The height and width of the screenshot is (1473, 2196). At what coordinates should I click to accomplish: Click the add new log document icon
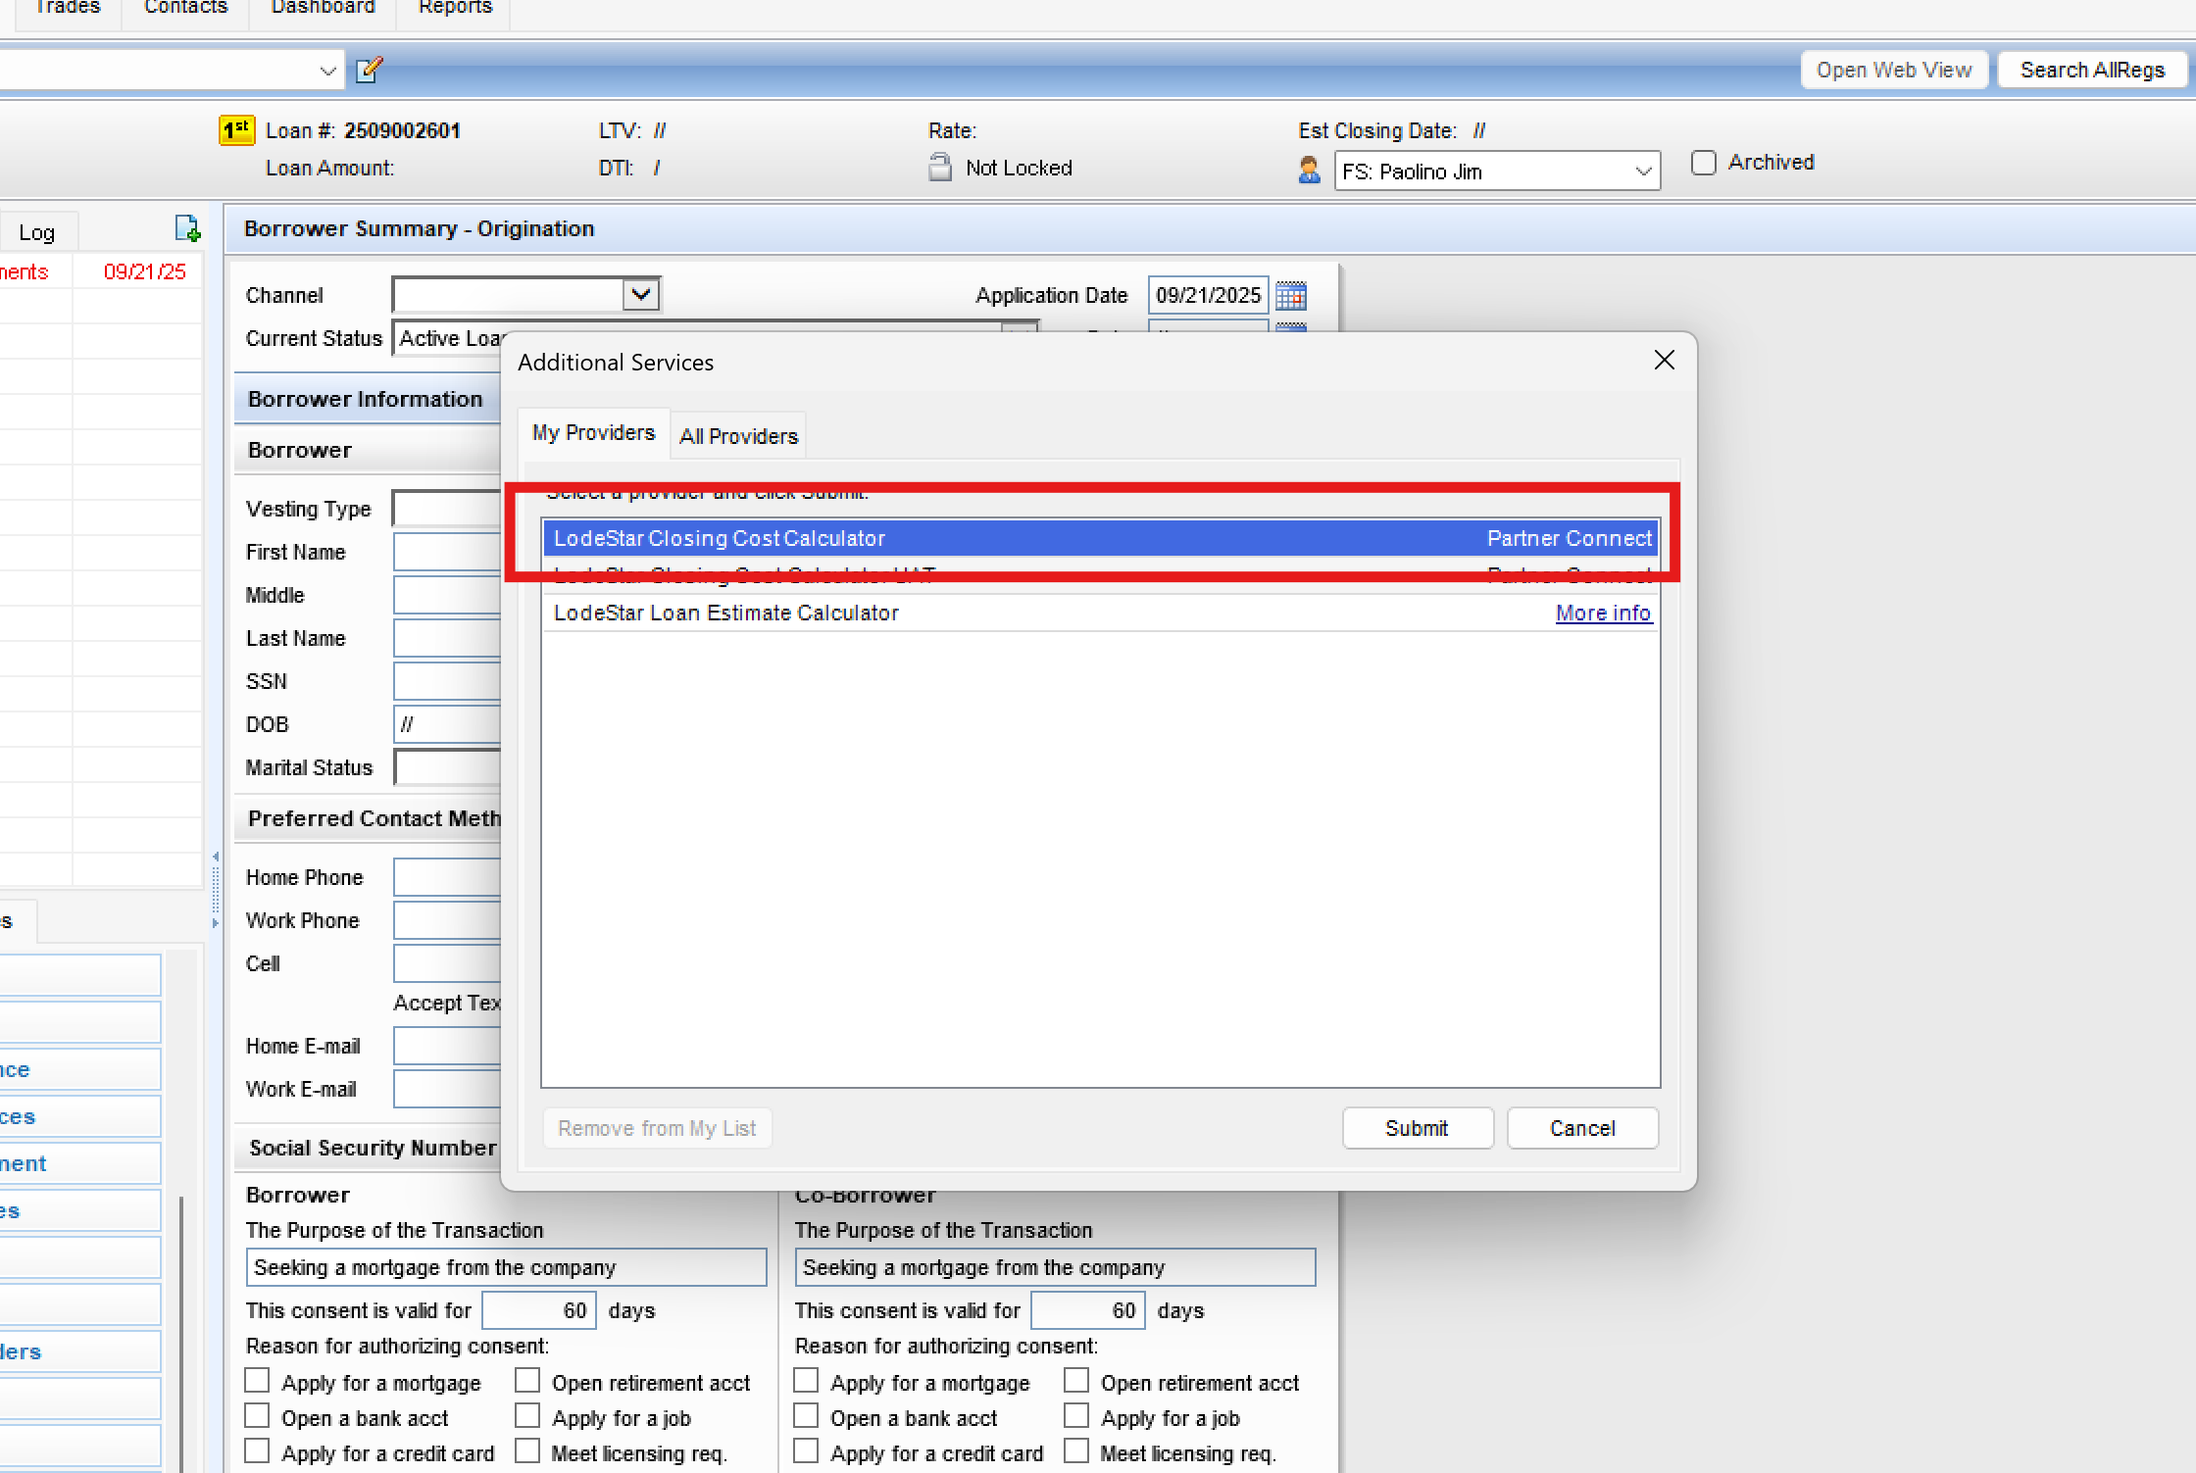187,228
